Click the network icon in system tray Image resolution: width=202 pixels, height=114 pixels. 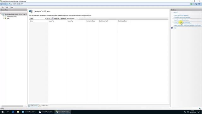pyautogui.click(x=185, y=112)
